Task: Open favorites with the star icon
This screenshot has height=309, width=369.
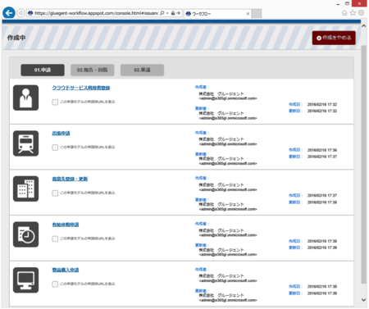Action: point(353,13)
